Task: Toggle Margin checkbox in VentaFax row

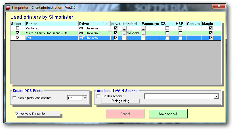Action: [x=211, y=28]
